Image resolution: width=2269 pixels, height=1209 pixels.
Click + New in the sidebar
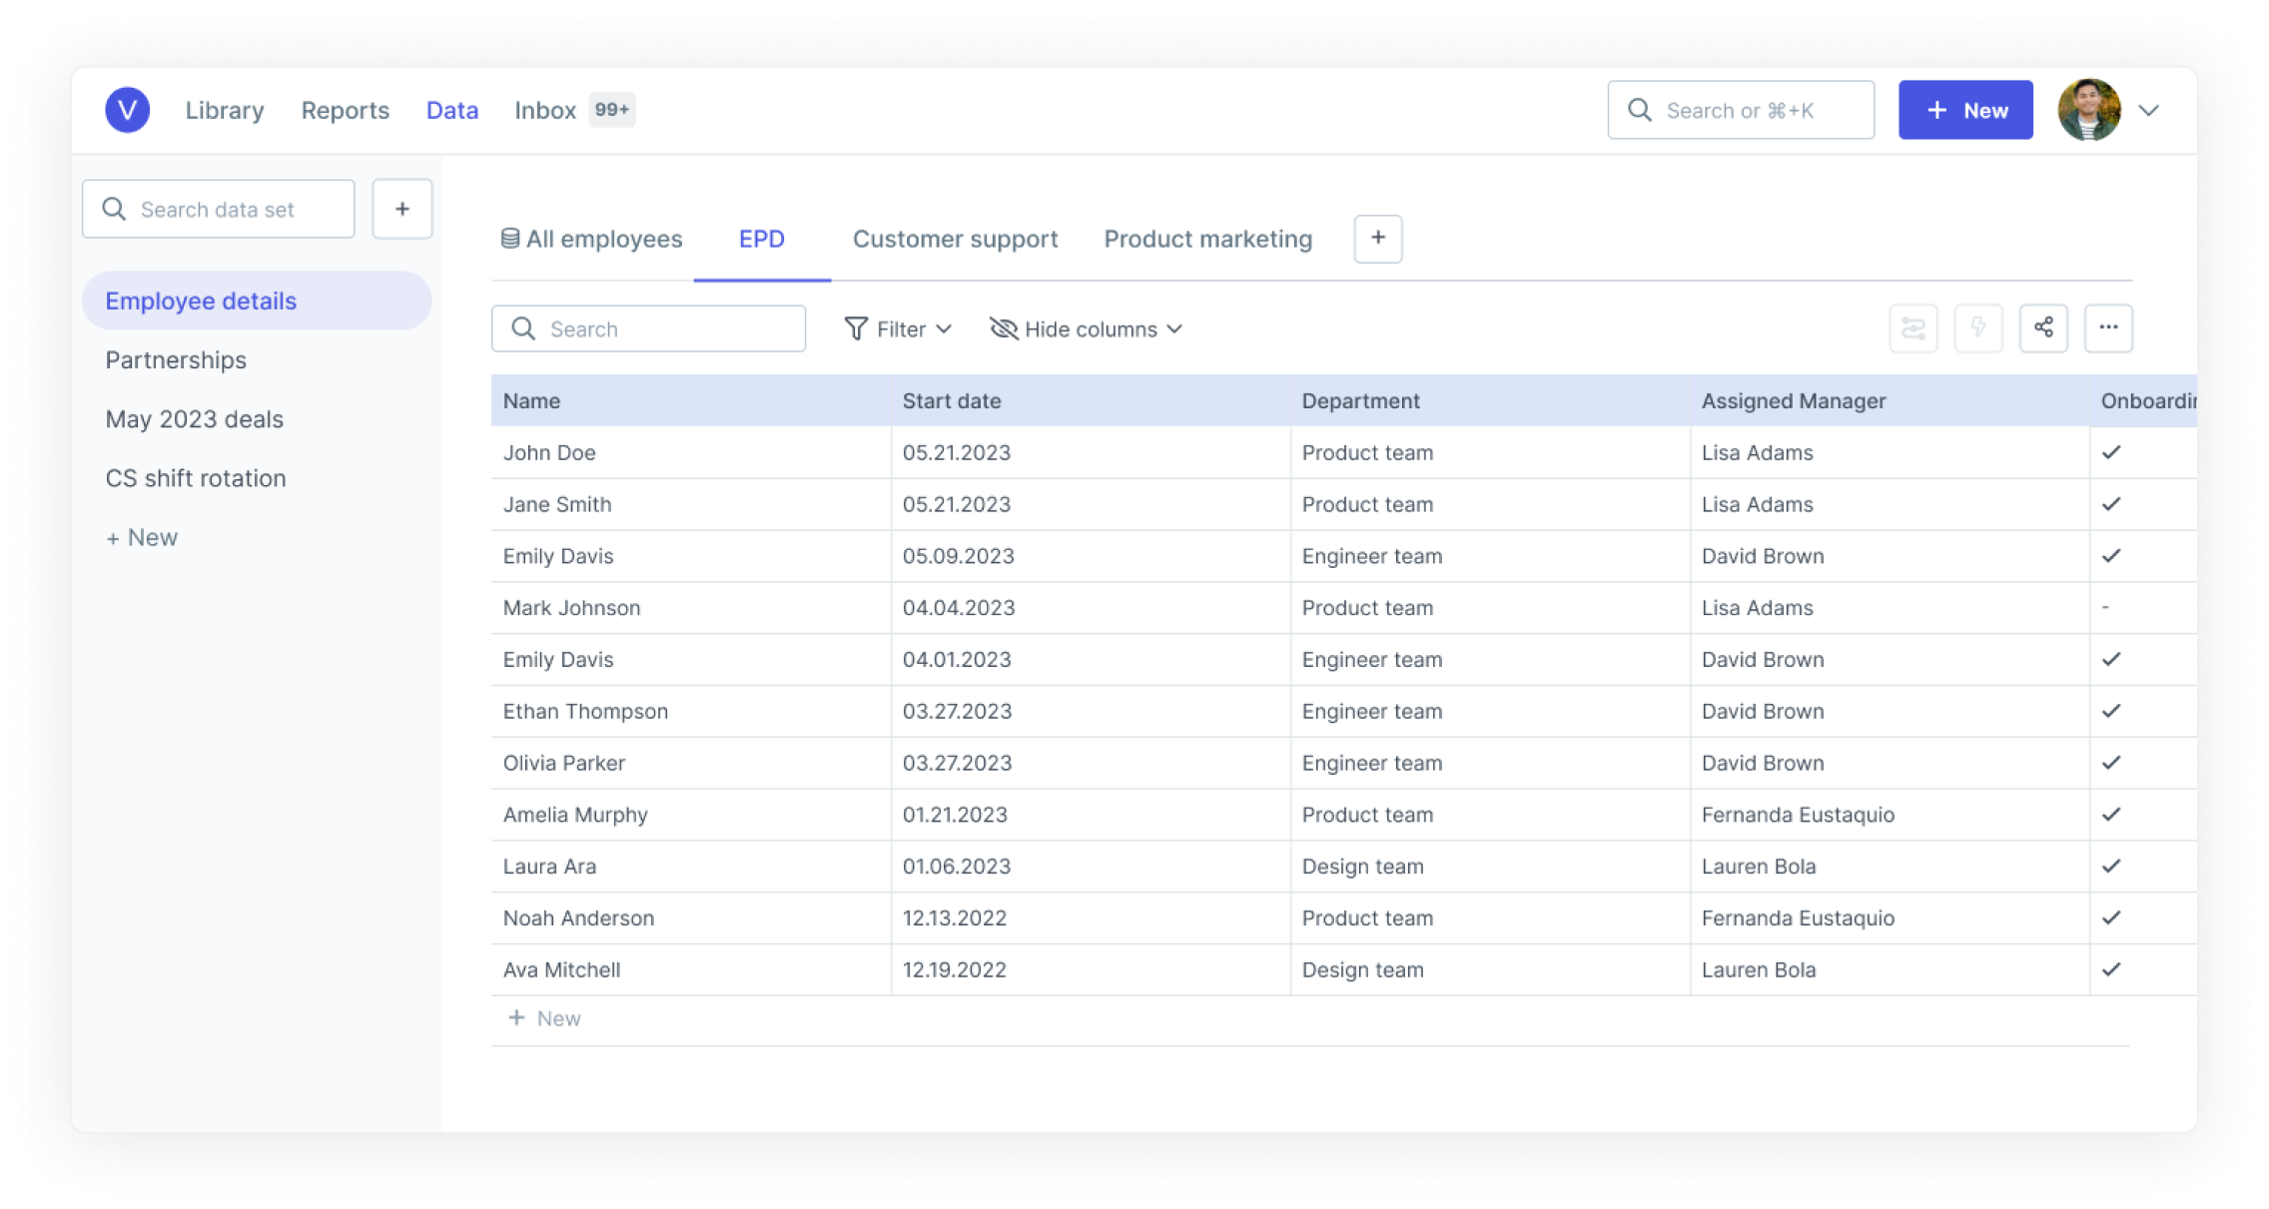tap(142, 538)
